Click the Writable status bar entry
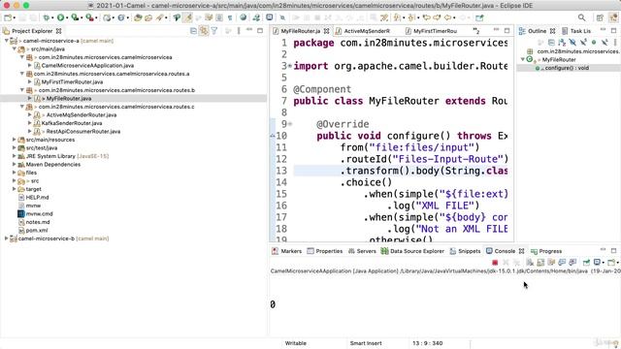Image resolution: width=621 pixels, height=349 pixels. (x=295, y=343)
